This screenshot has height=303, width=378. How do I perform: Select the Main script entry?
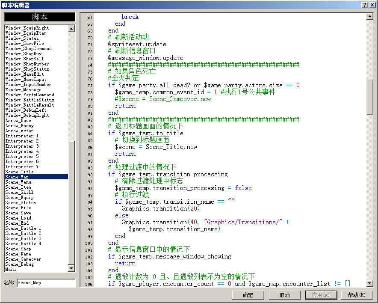[x=36, y=270]
